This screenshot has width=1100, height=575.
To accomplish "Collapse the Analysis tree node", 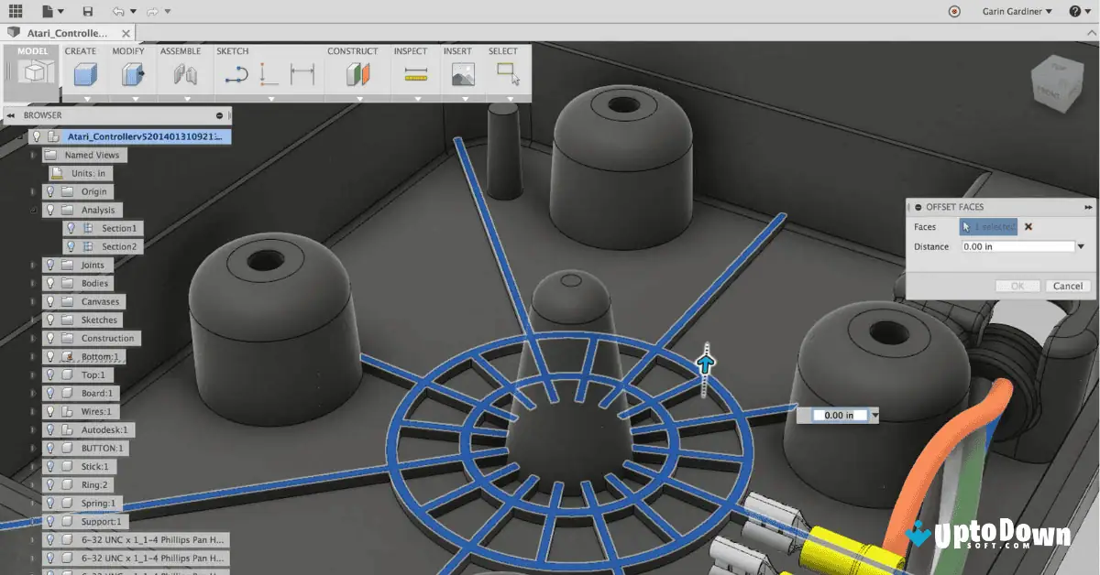I will [x=33, y=210].
